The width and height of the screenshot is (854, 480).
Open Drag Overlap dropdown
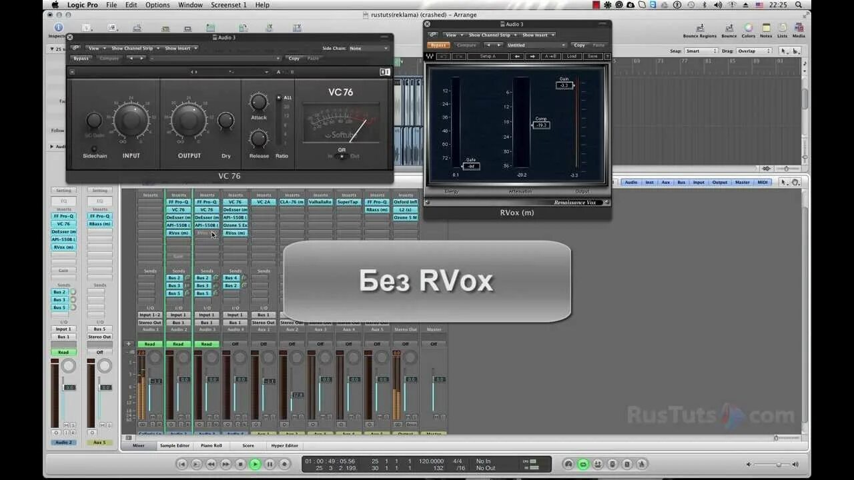[754, 51]
